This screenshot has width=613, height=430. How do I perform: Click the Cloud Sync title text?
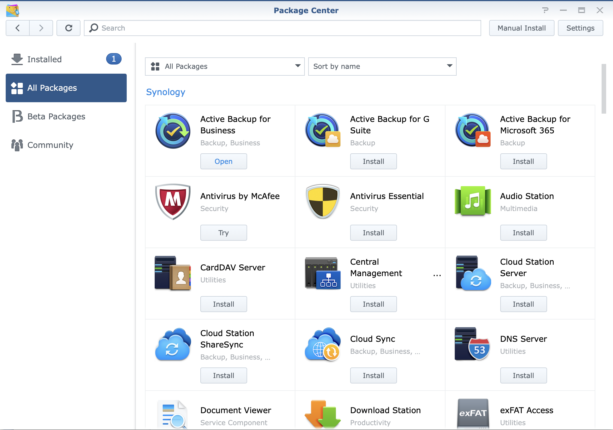(373, 339)
